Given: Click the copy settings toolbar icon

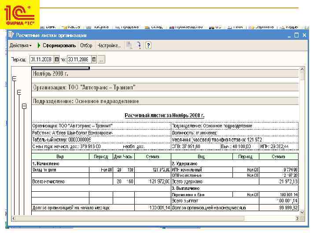Looking at the screenshot, I should 129,45.
